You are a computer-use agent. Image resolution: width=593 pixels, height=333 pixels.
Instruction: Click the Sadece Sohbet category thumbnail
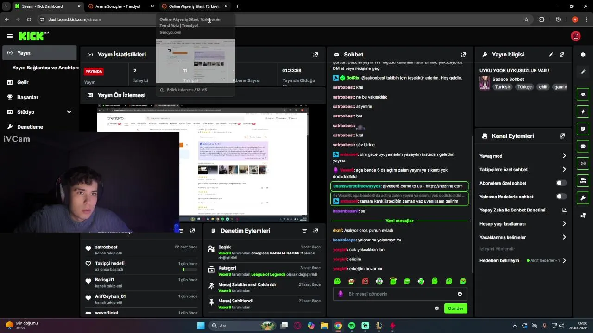(x=485, y=83)
